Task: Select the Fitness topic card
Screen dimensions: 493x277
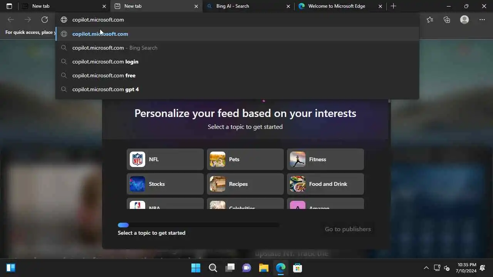Action: (x=325, y=159)
